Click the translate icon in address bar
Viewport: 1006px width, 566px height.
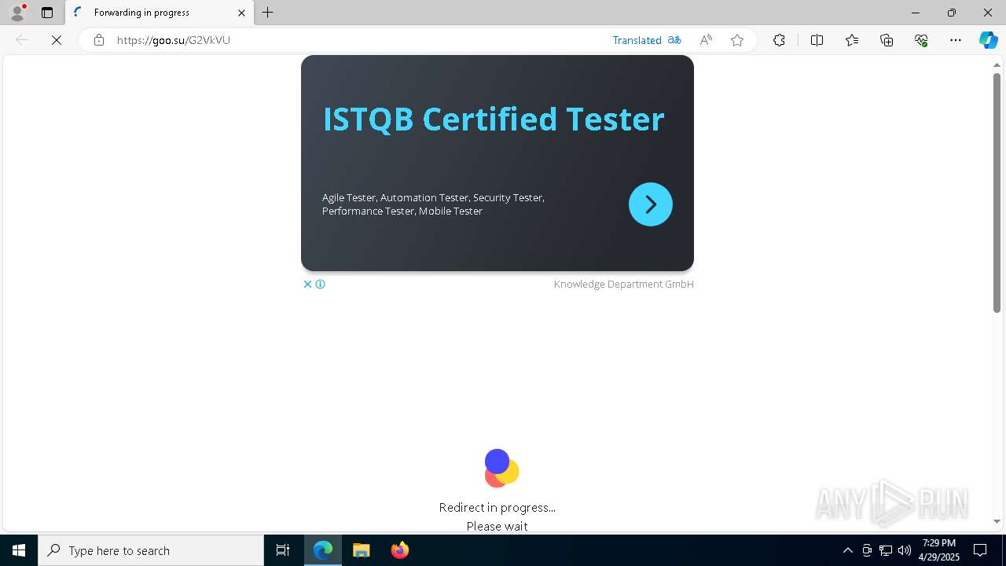pos(674,40)
